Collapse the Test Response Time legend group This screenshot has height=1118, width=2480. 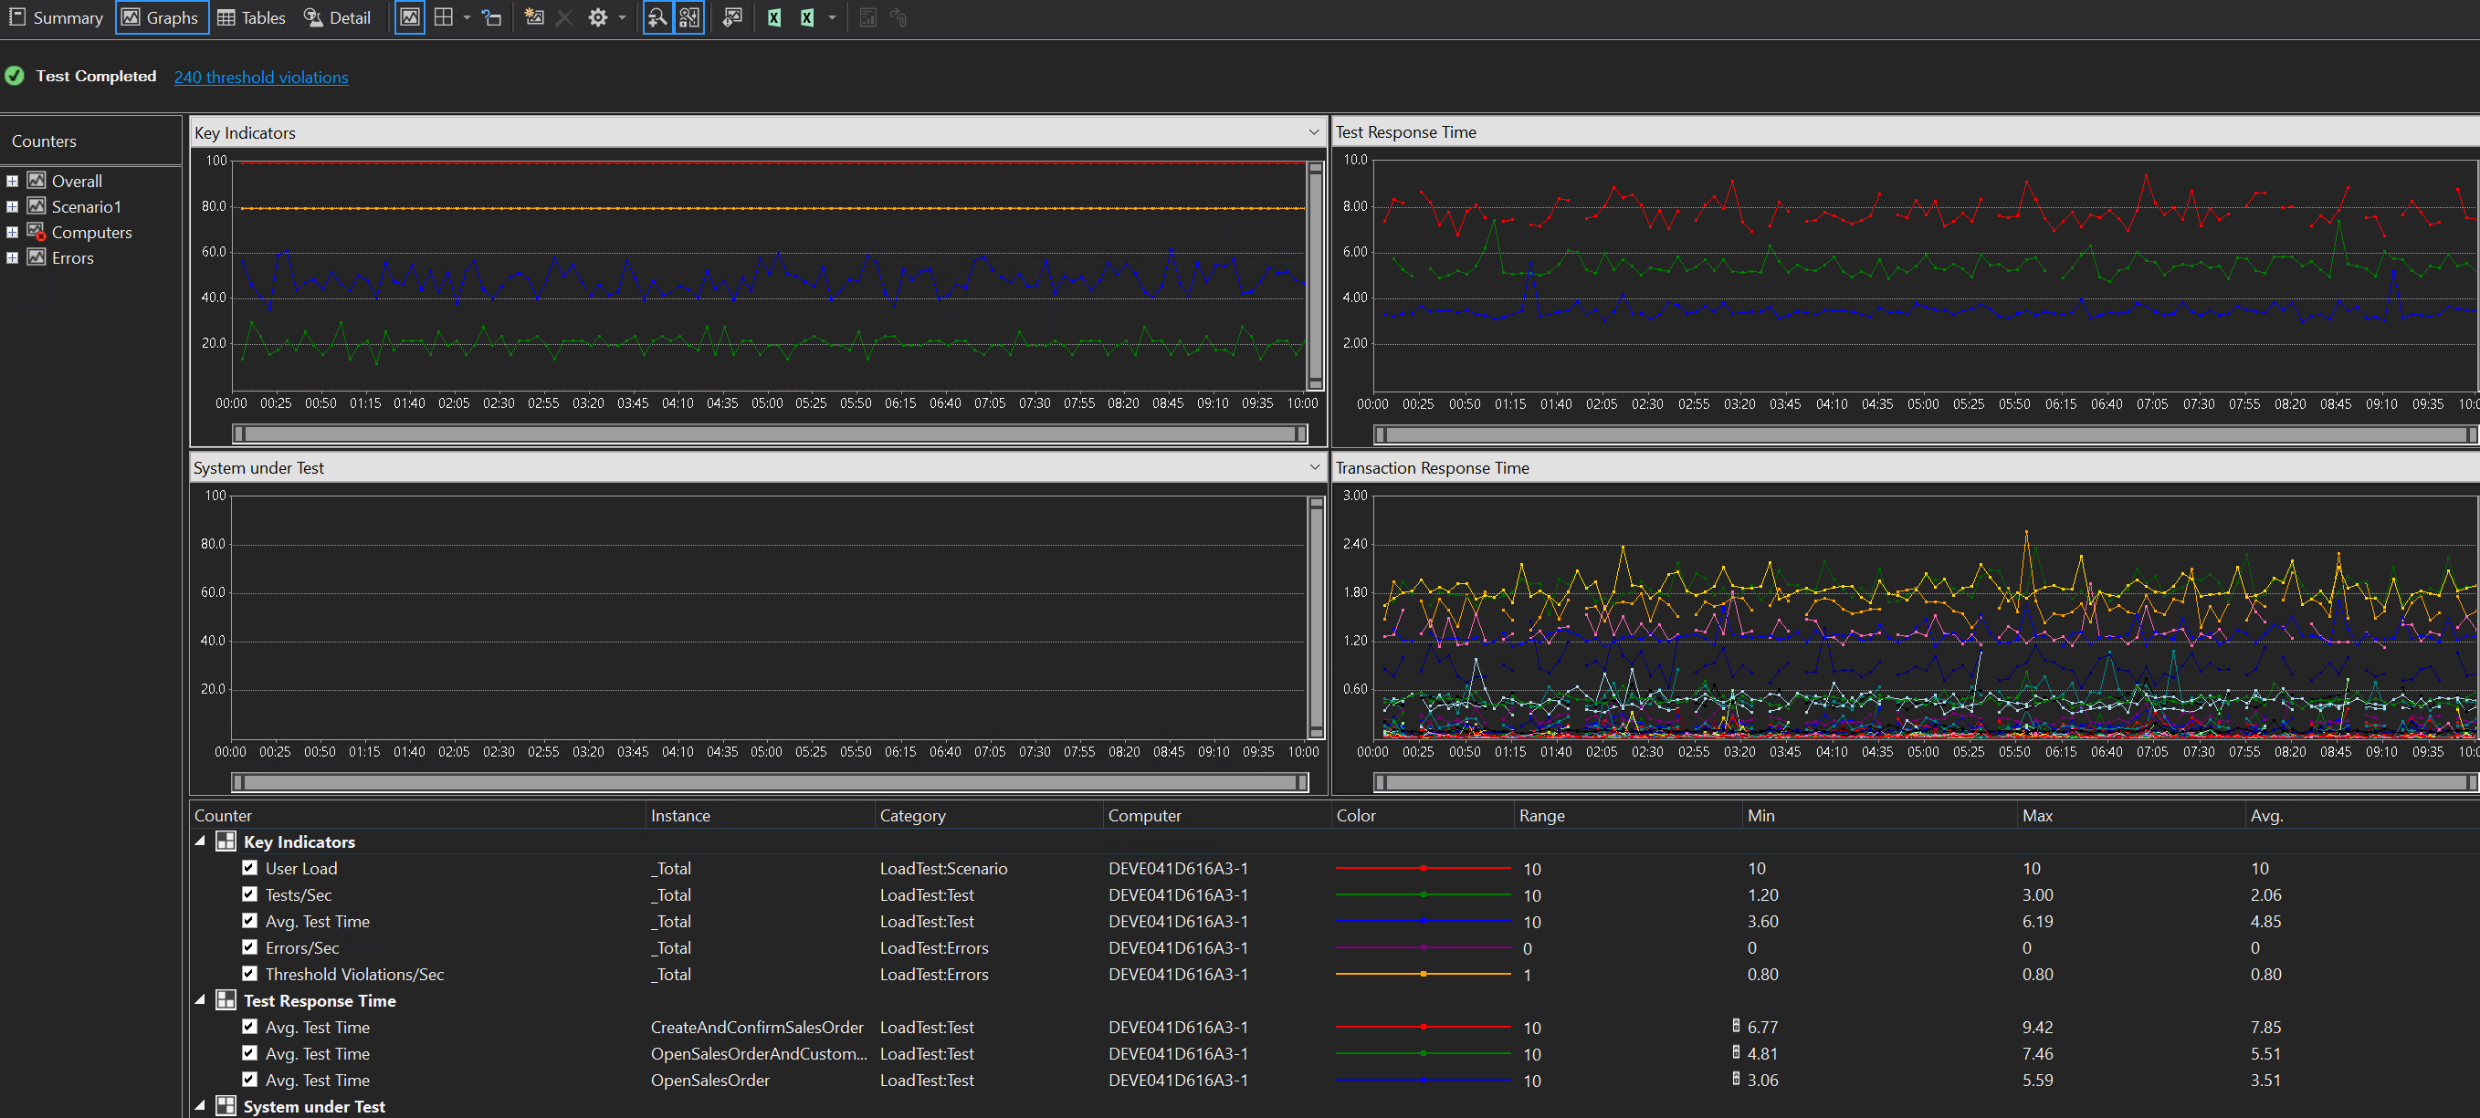[x=200, y=1000]
